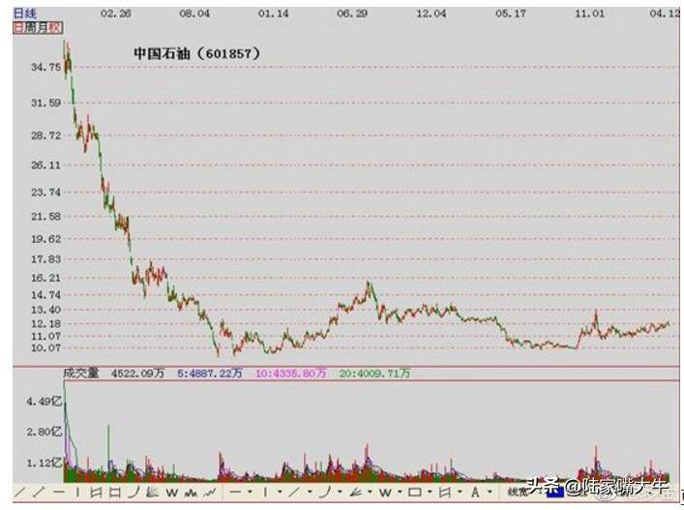The height and width of the screenshot is (510, 684).
Task: Select the parallel channel drawing tool
Action: click(96, 493)
